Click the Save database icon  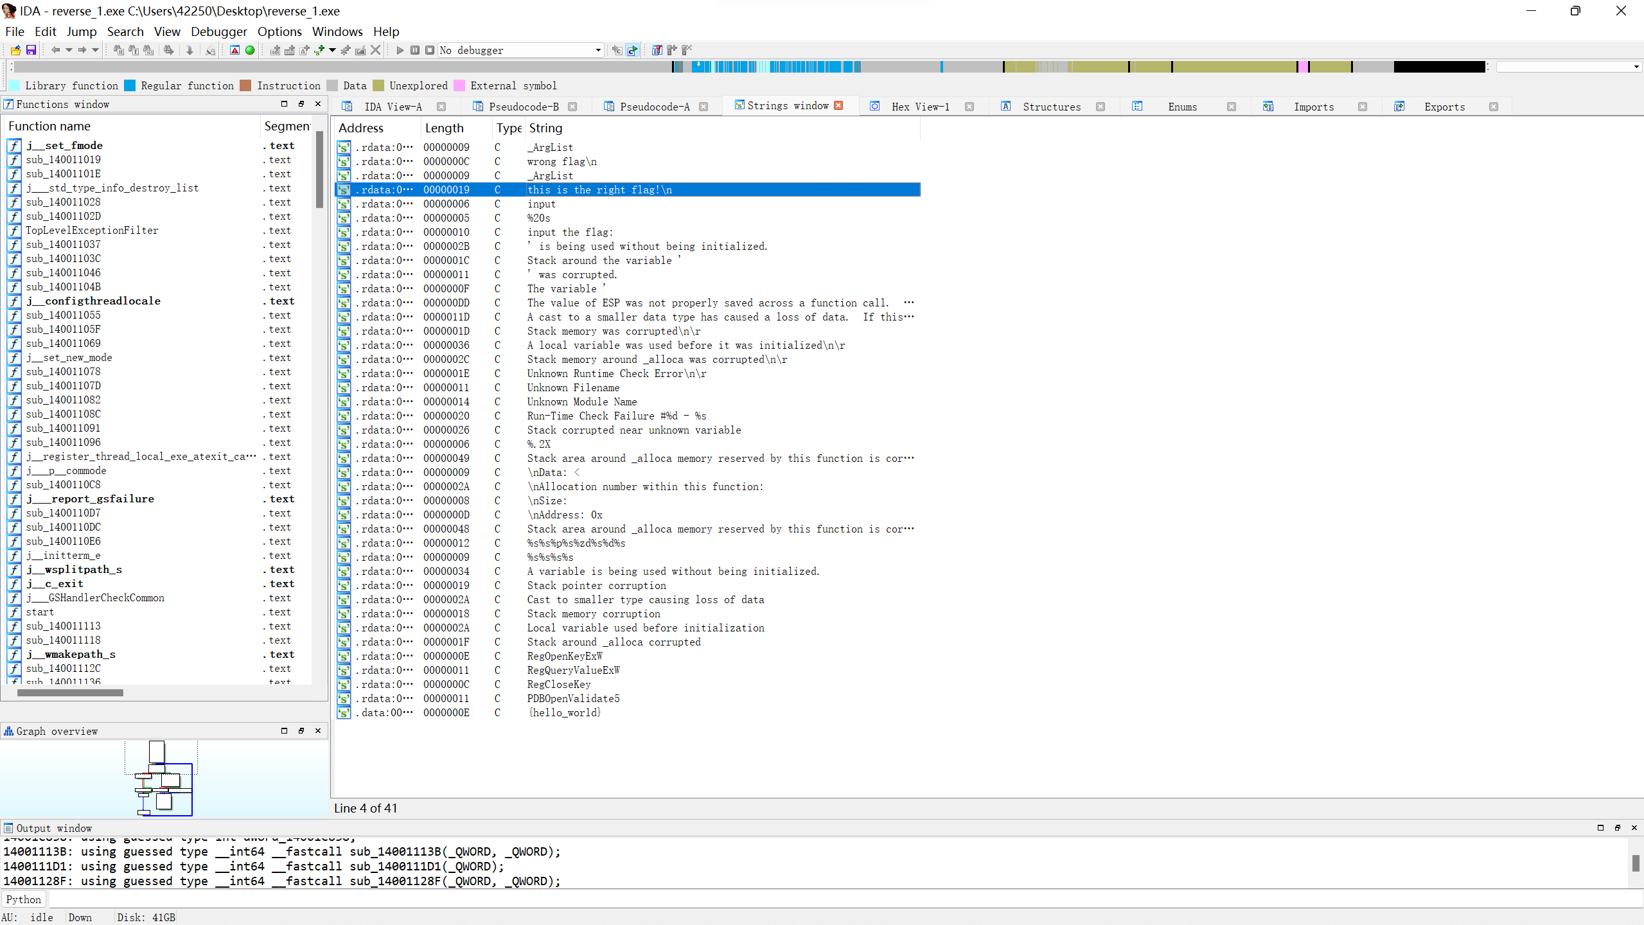pos(30,50)
